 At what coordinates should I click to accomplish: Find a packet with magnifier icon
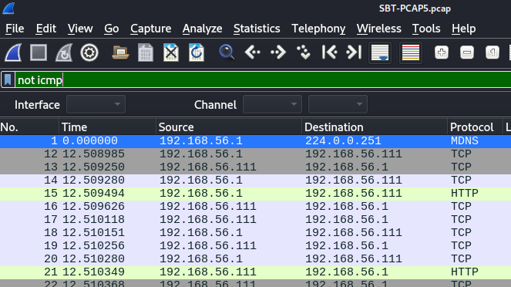[227, 52]
